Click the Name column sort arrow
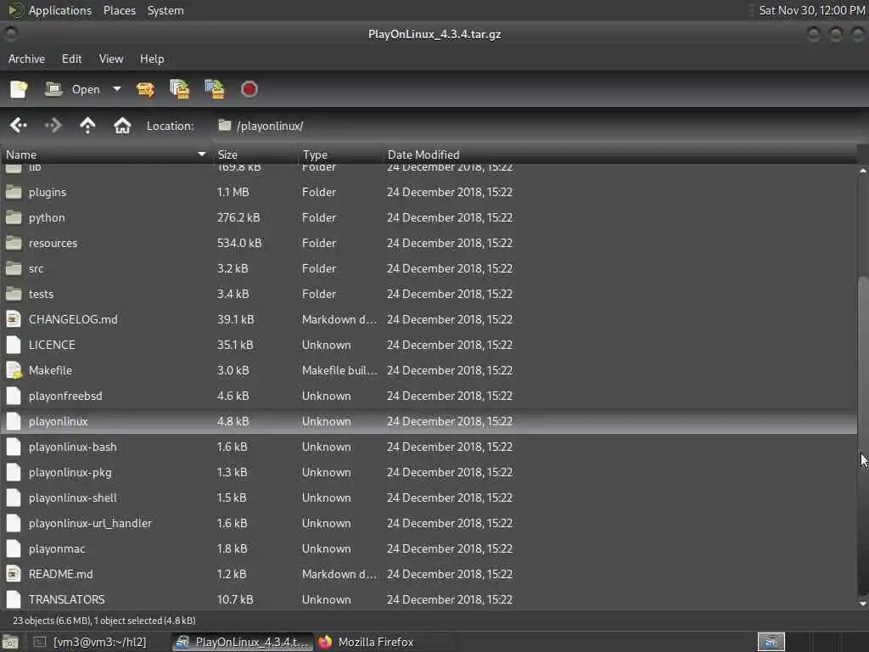 [202, 155]
